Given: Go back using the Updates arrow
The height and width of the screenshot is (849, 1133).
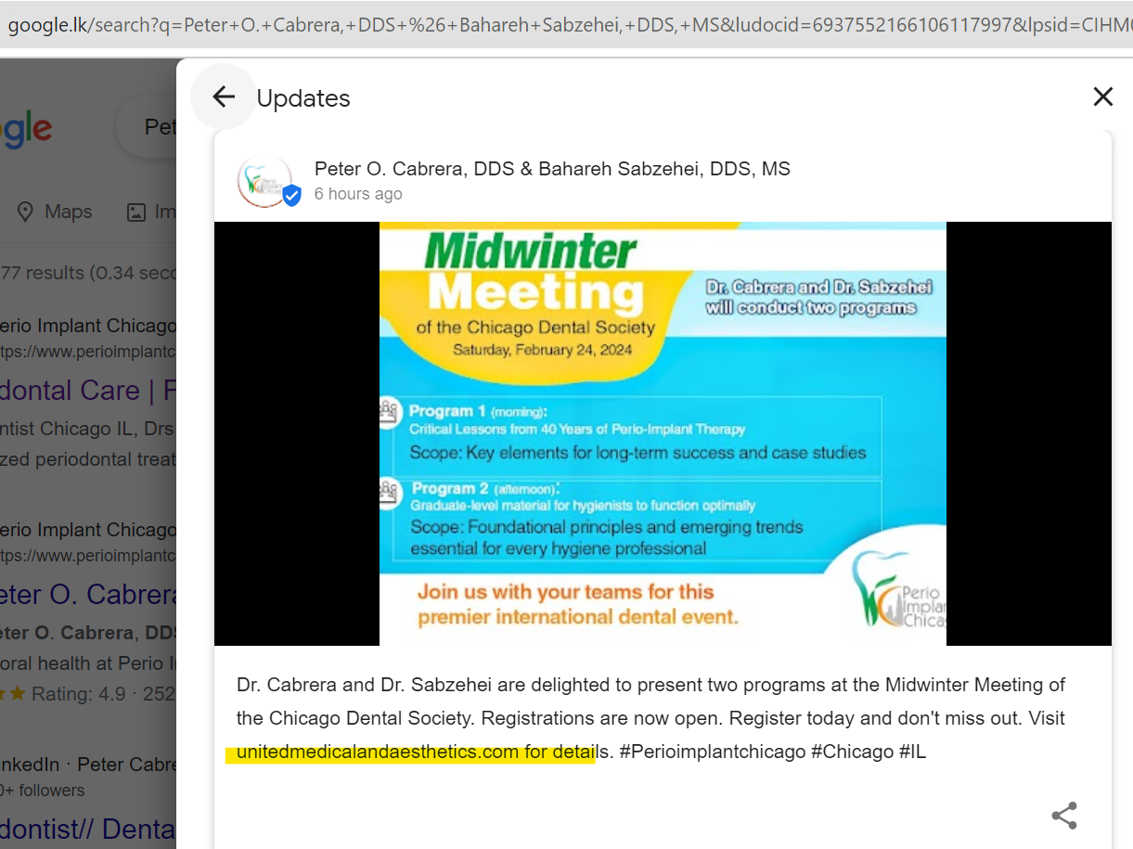Looking at the screenshot, I should coord(223,96).
